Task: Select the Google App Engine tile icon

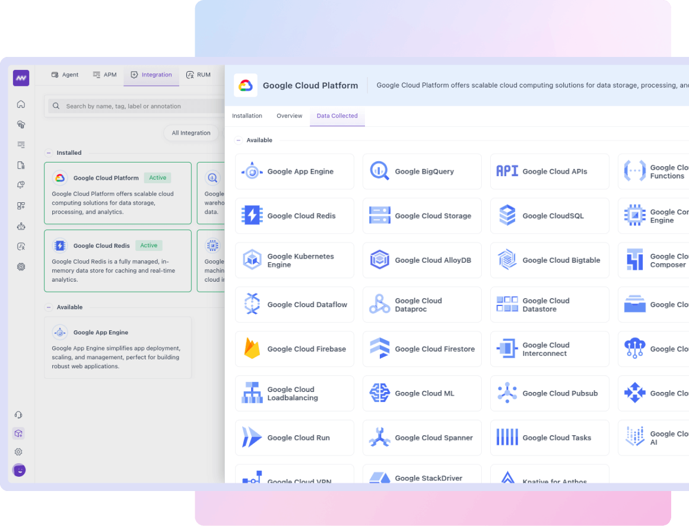Action: pos(252,171)
